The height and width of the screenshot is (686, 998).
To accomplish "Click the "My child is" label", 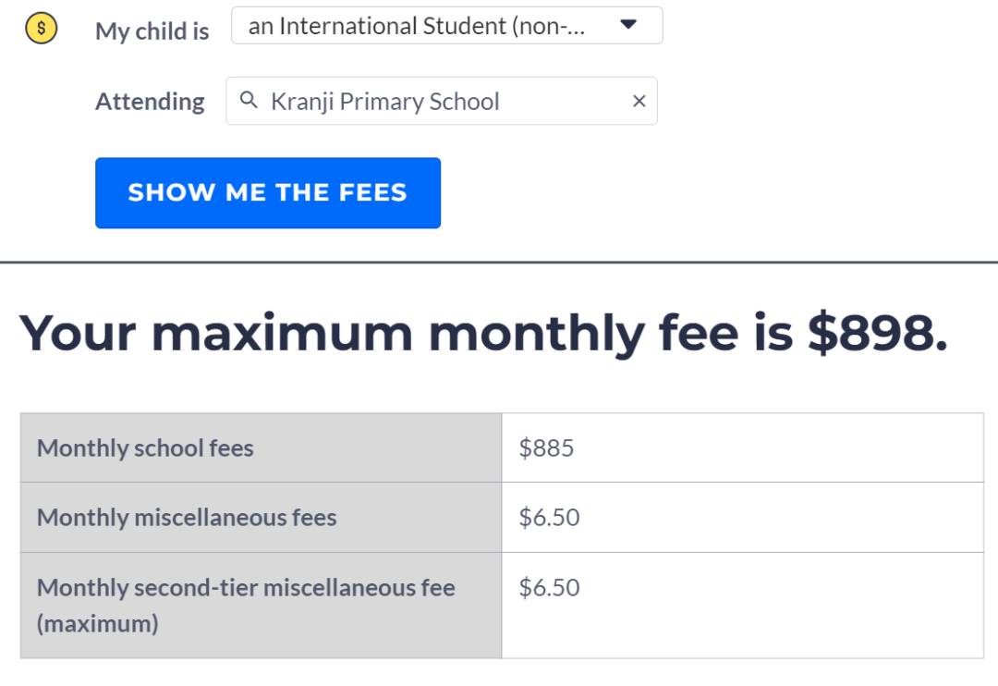I will (x=152, y=31).
